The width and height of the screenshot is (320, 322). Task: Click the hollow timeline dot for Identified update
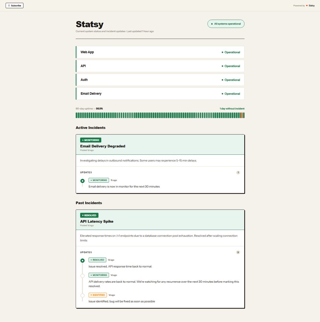[82, 296]
